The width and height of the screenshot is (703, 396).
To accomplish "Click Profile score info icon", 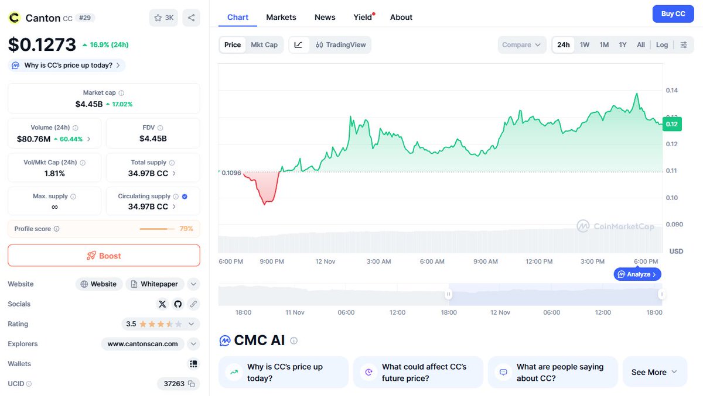I will pyautogui.click(x=56, y=229).
